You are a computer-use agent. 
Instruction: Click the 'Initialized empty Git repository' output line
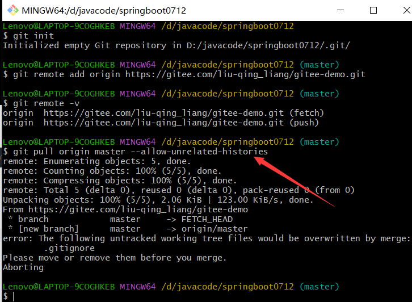point(176,45)
